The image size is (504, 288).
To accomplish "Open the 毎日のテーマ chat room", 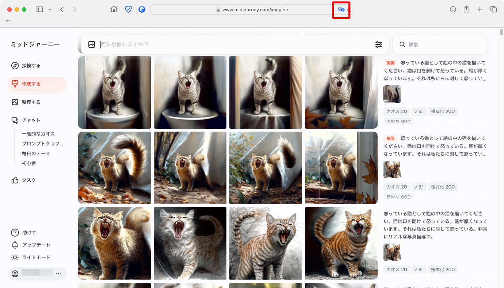I will (36, 153).
